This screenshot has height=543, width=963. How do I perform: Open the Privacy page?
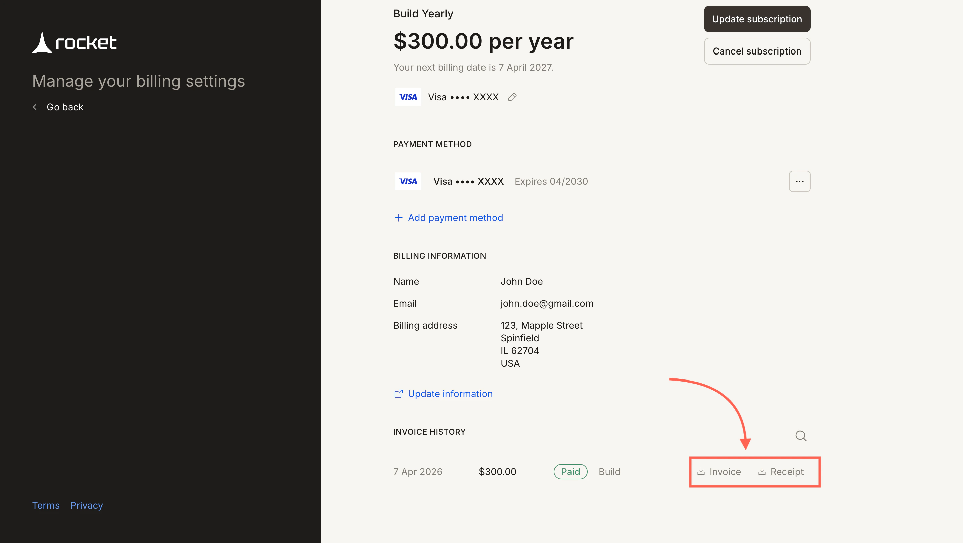(x=86, y=505)
